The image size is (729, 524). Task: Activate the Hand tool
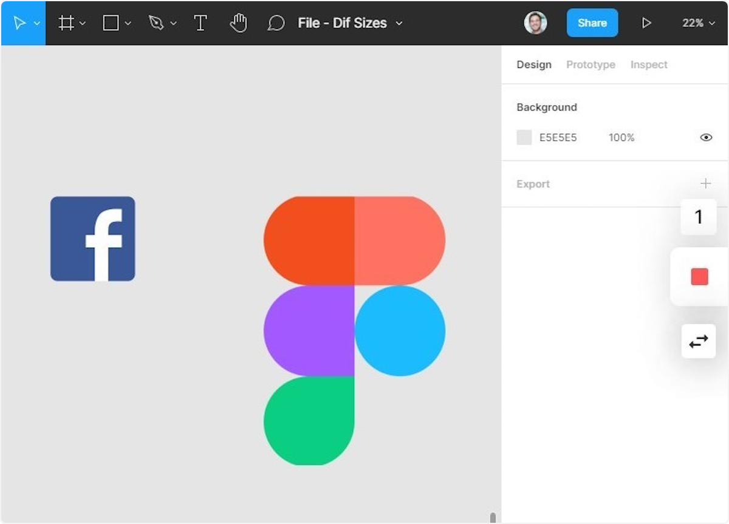point(239,23)
